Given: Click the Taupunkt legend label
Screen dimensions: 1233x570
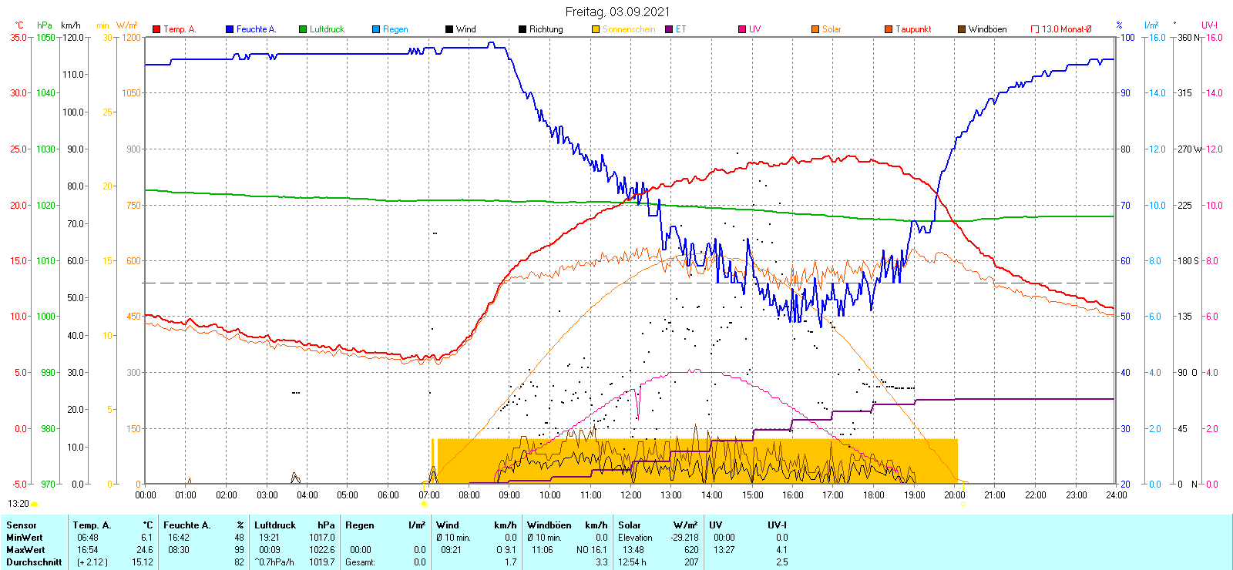Looking at the screenshot, I should point(913,29).
